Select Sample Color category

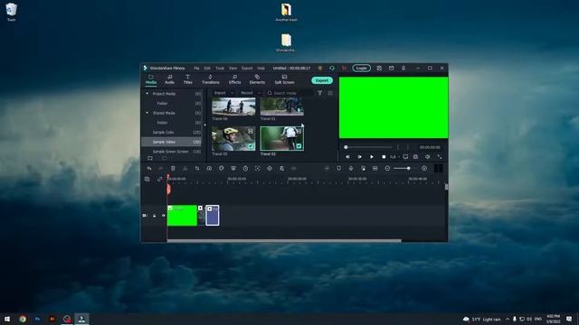[171, 132]
